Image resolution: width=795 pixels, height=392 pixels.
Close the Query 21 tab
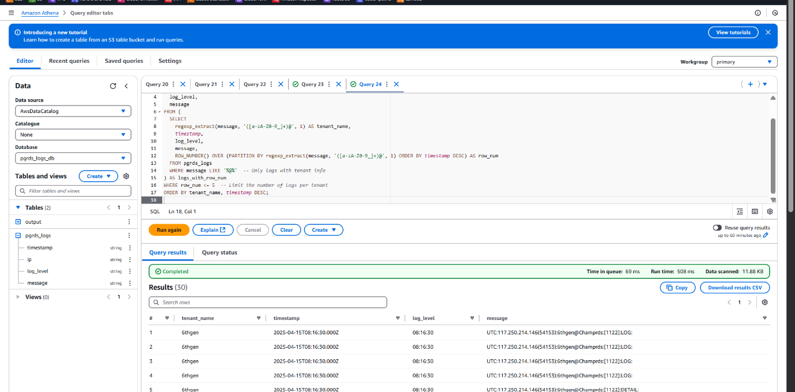click(232, 84)
